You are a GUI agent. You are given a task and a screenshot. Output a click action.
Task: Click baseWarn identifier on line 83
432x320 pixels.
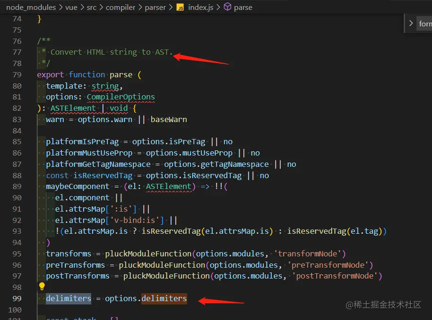point(169,120)
